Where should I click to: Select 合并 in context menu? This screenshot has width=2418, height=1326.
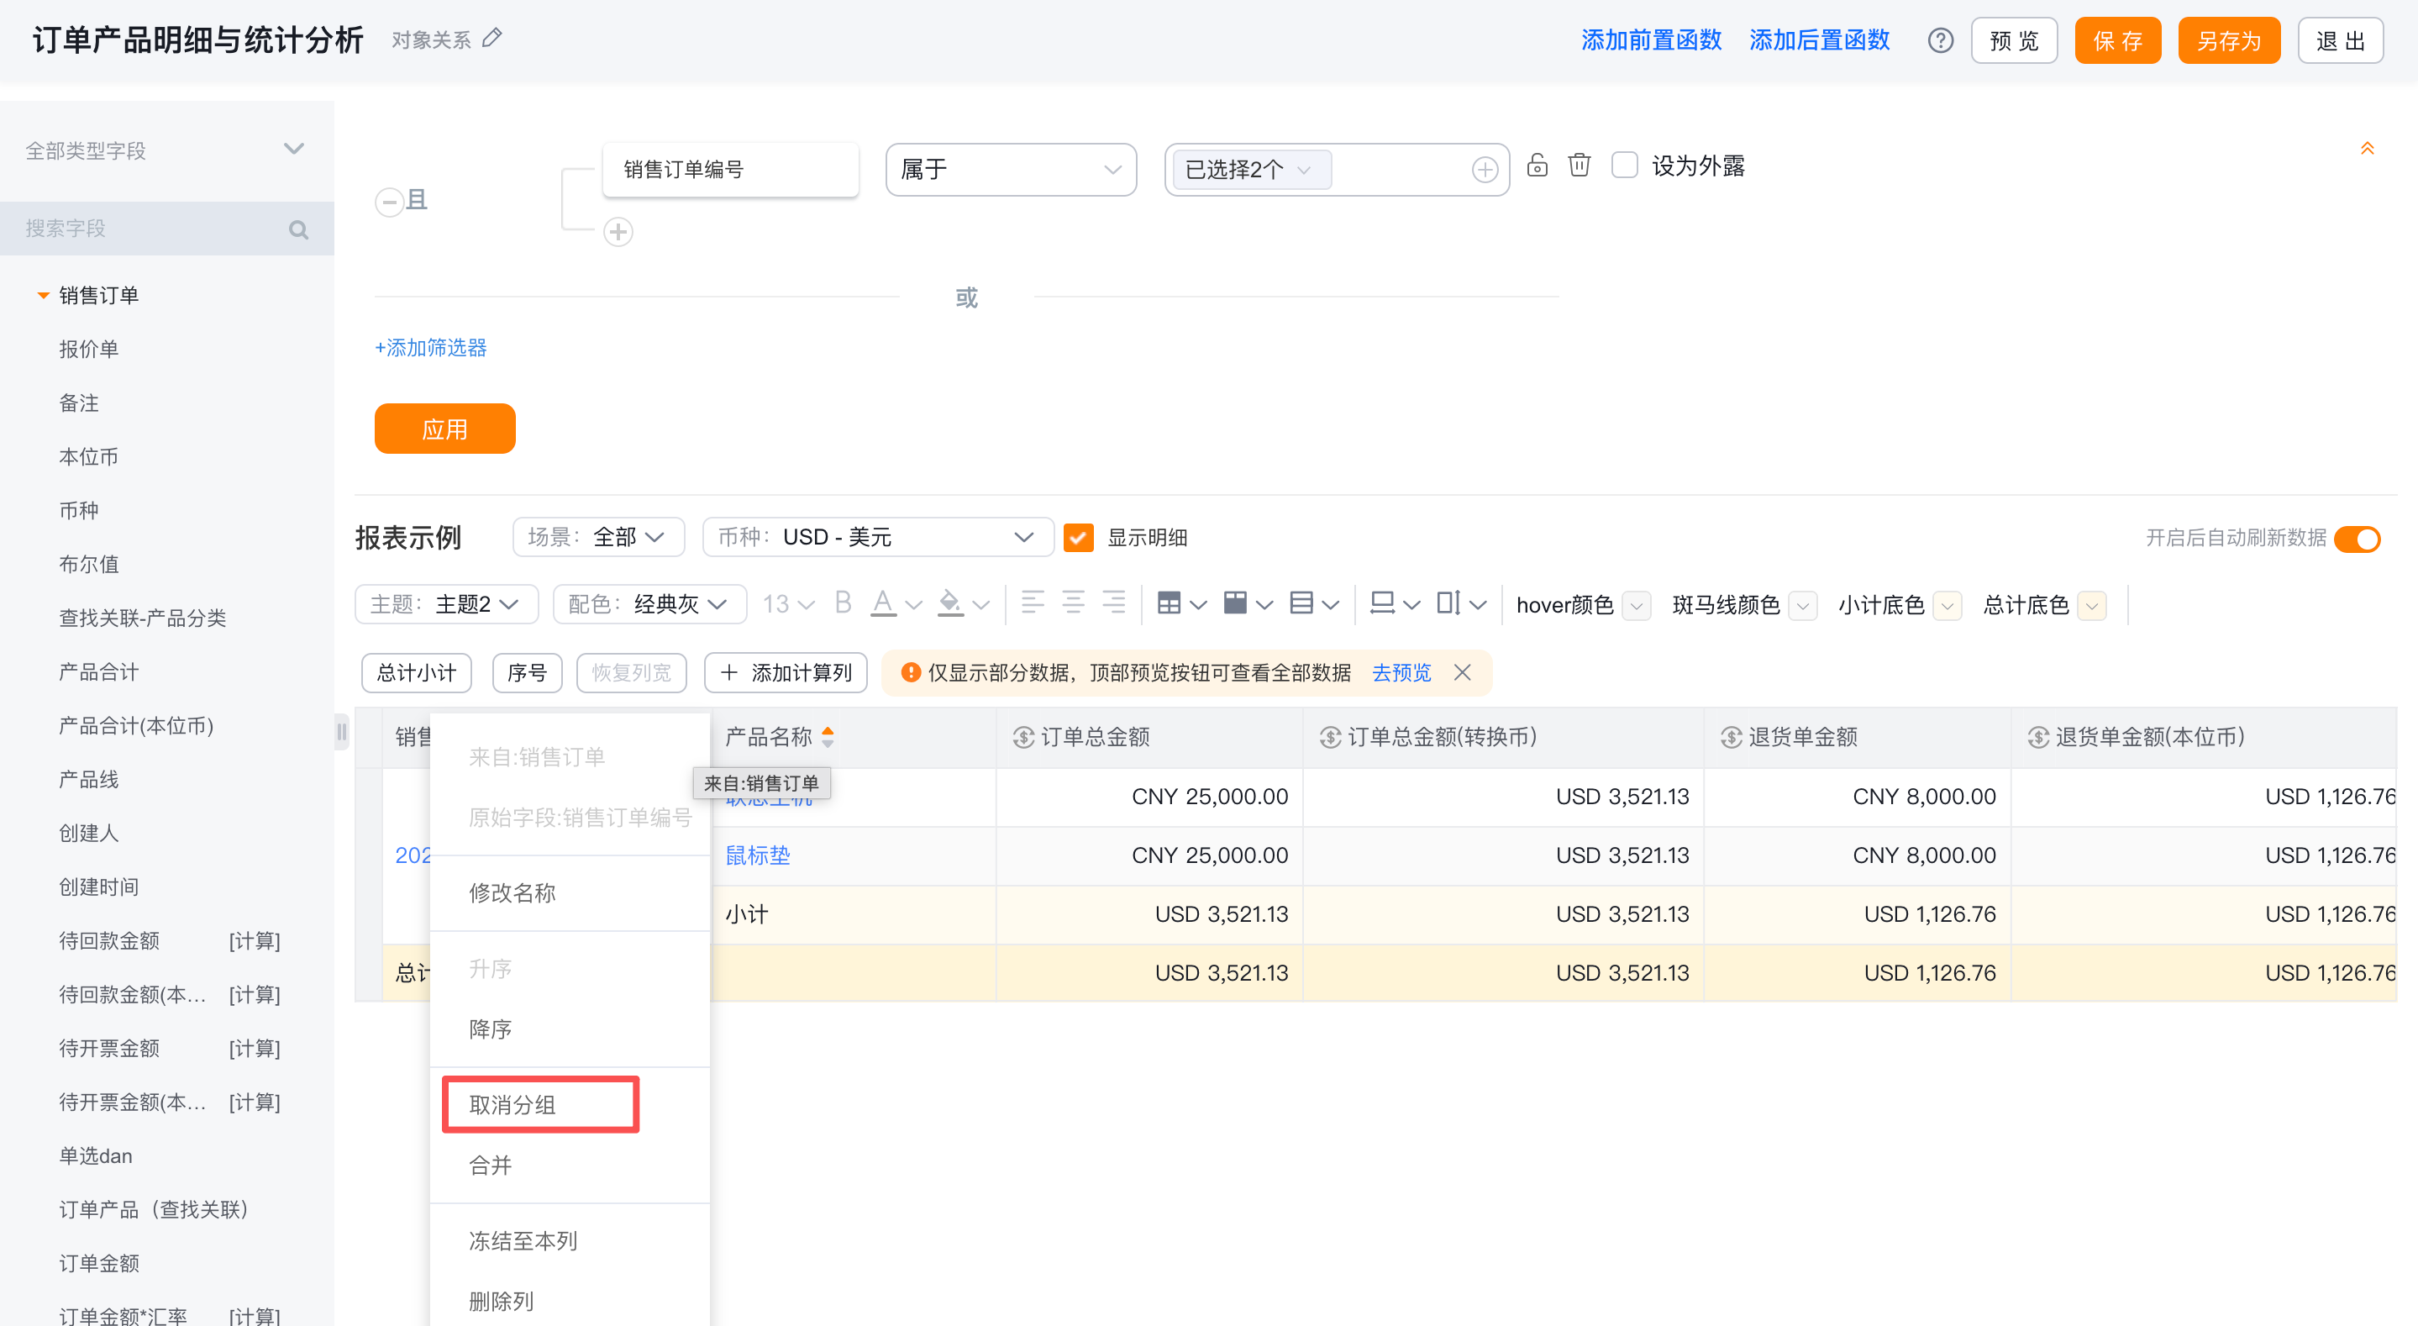click(x=569, y=1166)
